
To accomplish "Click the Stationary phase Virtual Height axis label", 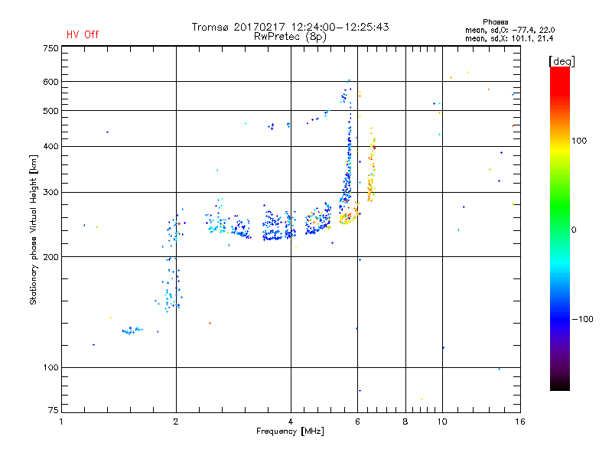I will pos(34,229).
